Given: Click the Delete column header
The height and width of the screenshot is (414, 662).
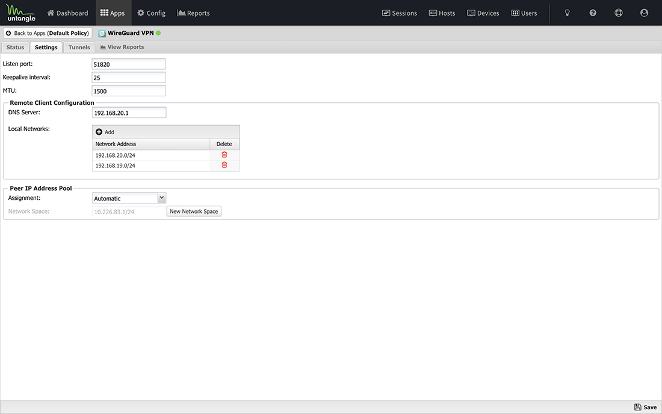Looking at the screenshot, I should [224, 144].
